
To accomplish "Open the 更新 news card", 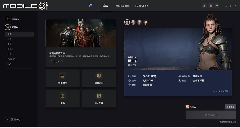I will click(63, 98).
